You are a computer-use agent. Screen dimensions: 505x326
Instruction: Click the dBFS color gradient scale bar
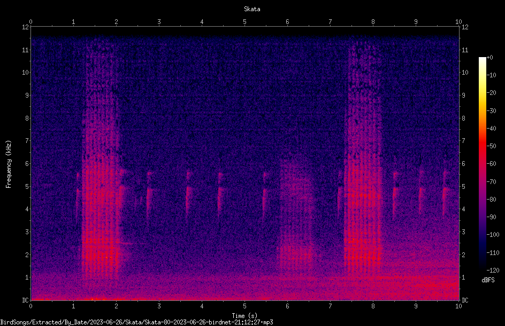click(x=483, y=164)
